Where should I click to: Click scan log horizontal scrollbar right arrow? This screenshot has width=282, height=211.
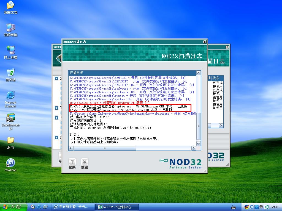[194, 148]
